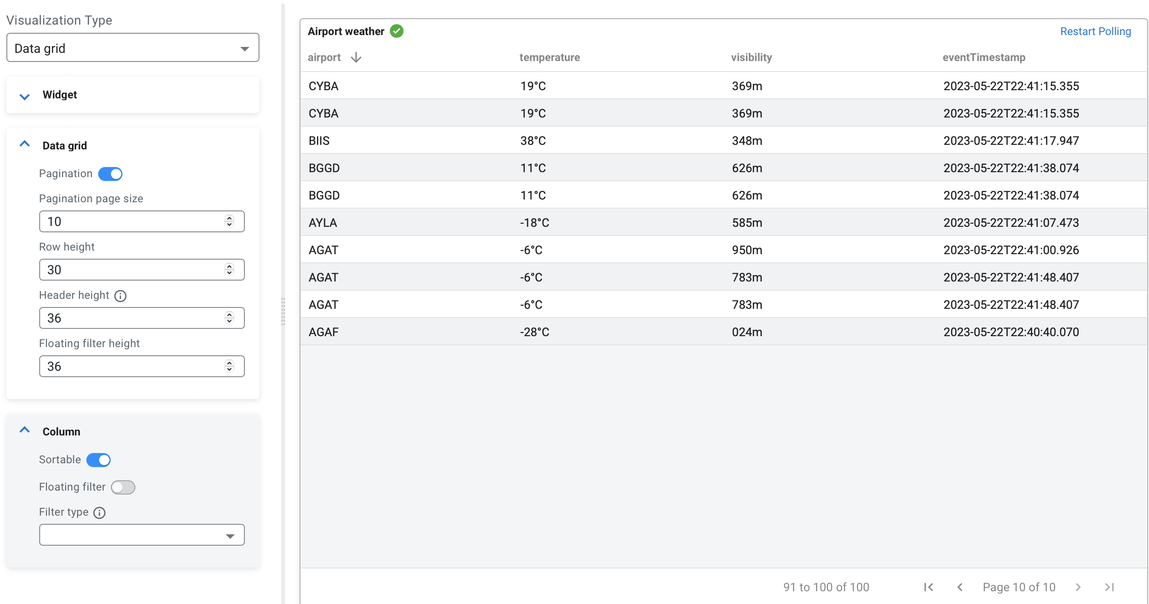
Task: Turn off the Sortable switch
Action: point(98,460)
